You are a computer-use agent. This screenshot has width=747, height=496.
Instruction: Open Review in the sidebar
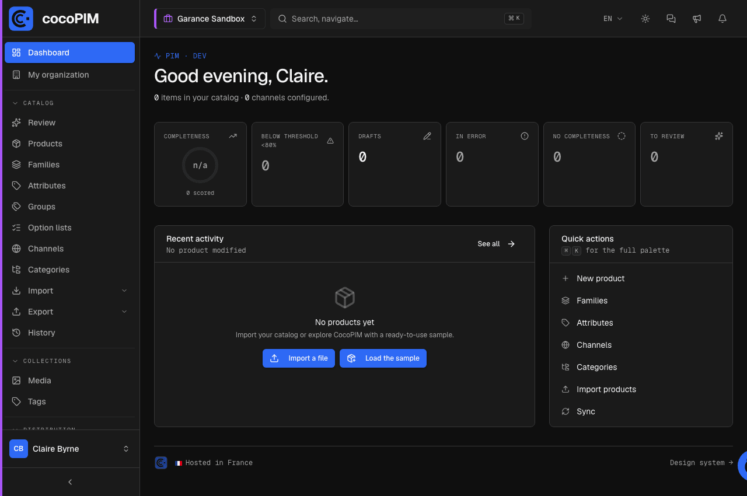pyautogui.click(x=69, y=123)
